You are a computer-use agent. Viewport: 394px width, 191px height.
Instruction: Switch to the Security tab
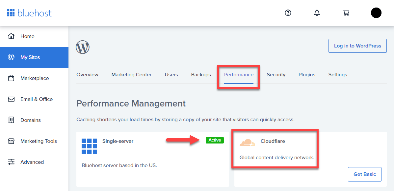point(276,74)
